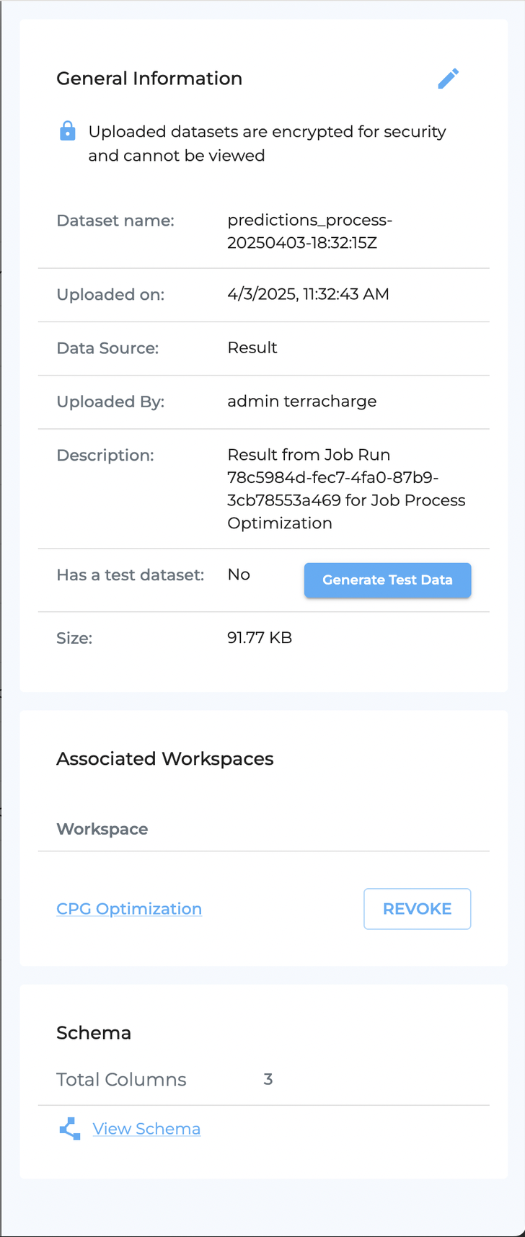Click the pencil edit icon

click(448, 79)
